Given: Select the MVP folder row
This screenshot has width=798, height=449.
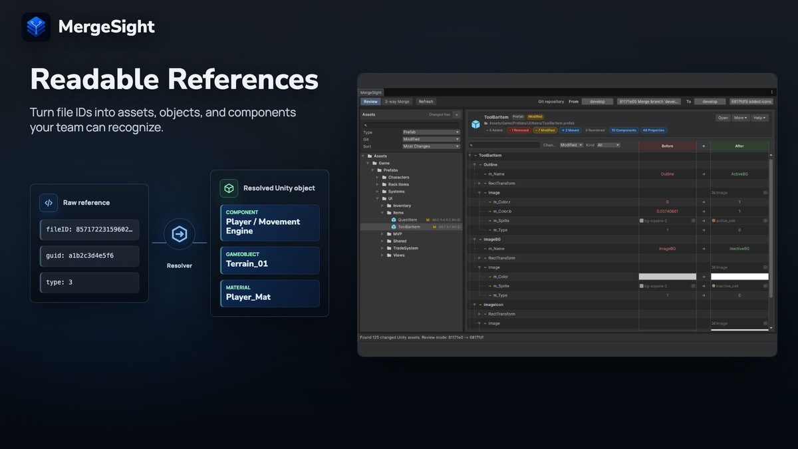Looking at the screenshot, I should click(x=412, y=234).
